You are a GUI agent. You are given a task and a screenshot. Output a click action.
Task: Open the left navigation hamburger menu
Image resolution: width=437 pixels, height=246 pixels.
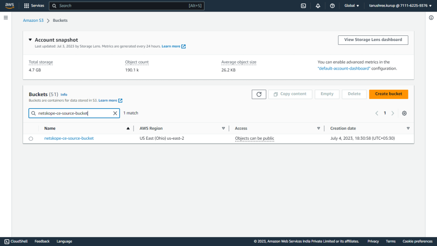click(6, 18)
